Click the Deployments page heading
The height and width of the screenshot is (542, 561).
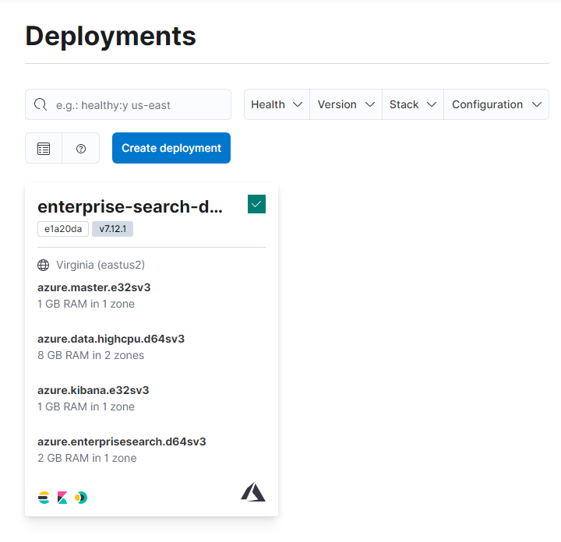click(x=111, y=36)
